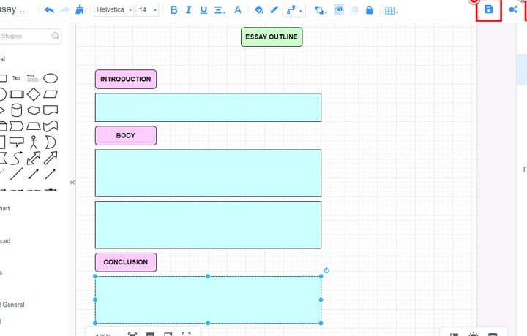The image size is (527, 336).
Task: Pick the double-headed block arrow shape
Action: pos(33,159)
